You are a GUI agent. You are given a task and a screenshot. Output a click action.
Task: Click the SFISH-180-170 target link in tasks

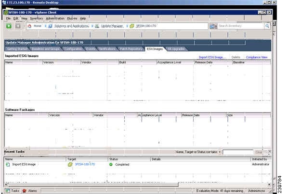pos(85,164)
